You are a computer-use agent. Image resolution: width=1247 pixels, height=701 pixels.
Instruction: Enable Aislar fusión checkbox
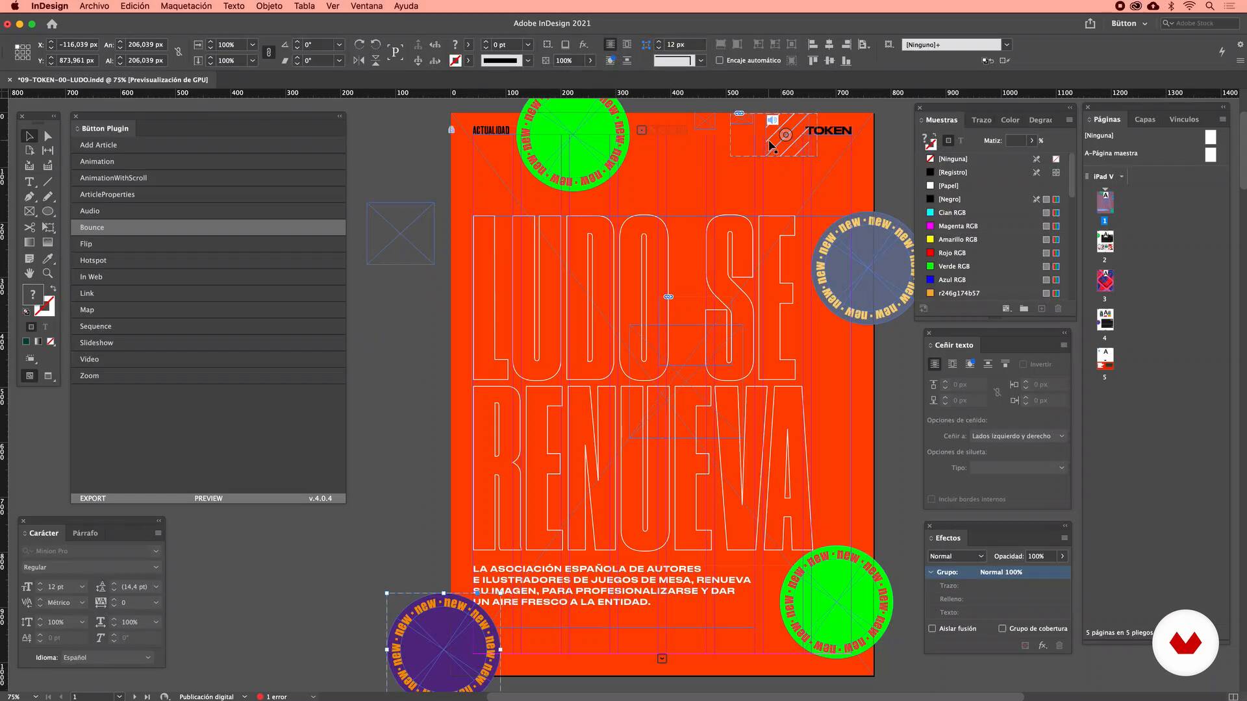coord(932,628)
